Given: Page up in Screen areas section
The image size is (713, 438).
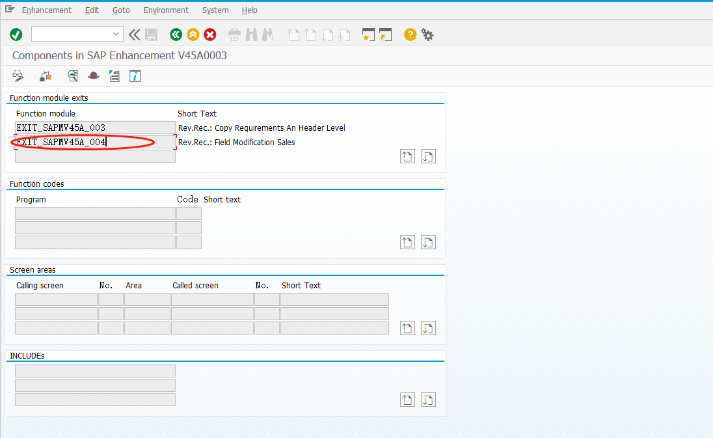Looking at the screenshot, I should point(407,328).
